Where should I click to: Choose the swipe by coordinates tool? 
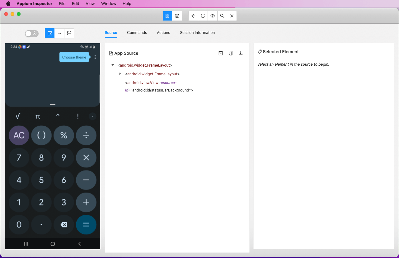point(59,33)
